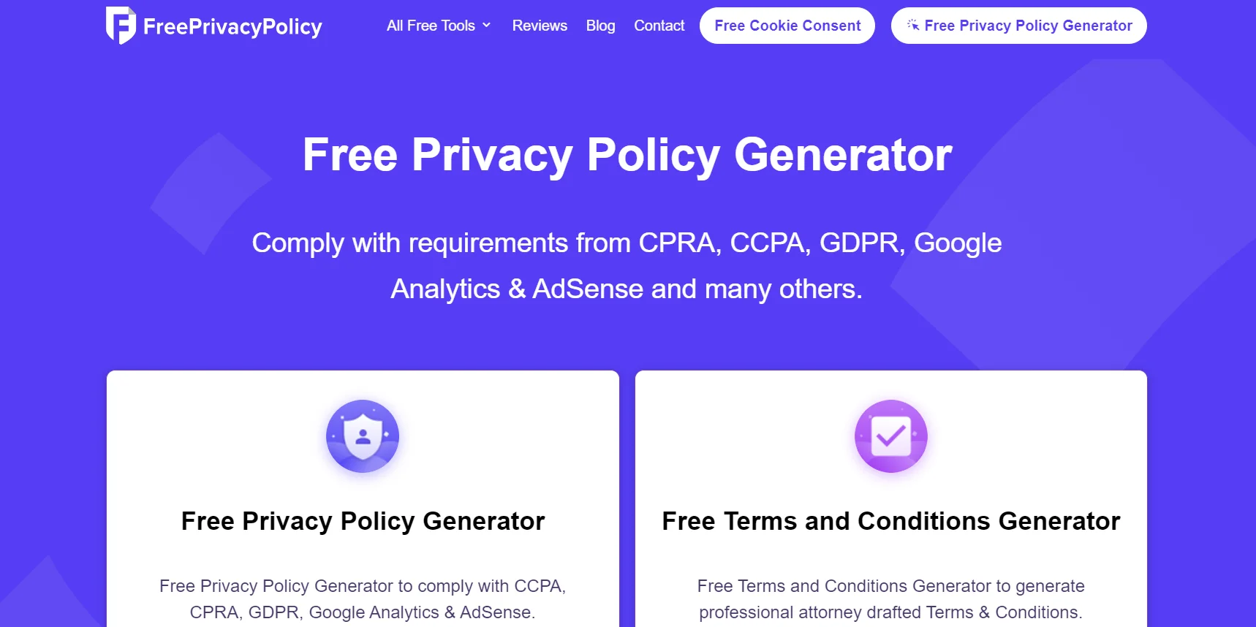Open the All Free Tools navigation dropdown
Image resolution: width=1256 pixels, height=627 pixels.
(430, 25)
